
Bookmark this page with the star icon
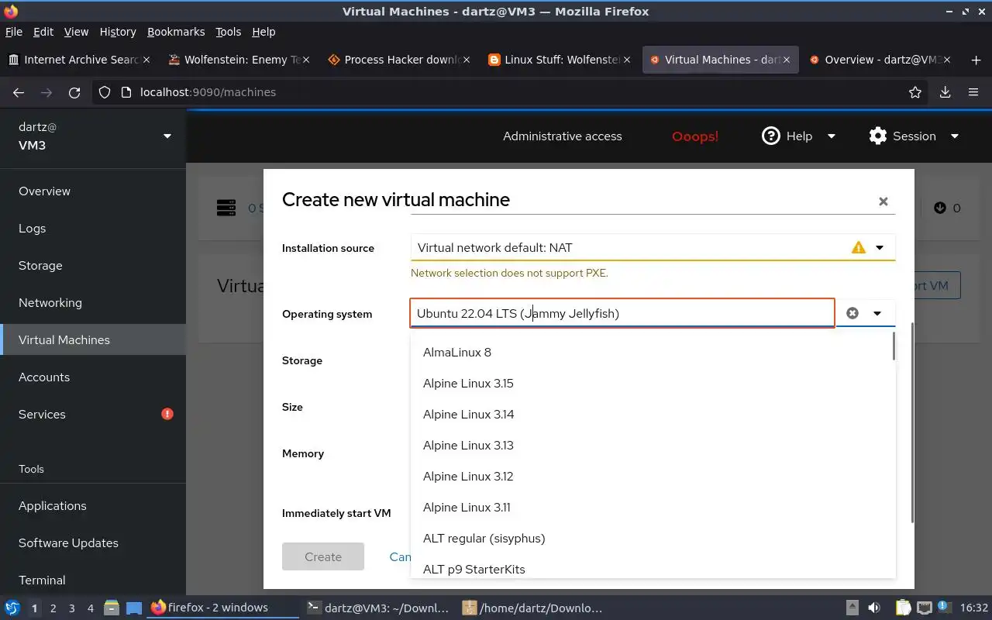[x=915, y=92]
